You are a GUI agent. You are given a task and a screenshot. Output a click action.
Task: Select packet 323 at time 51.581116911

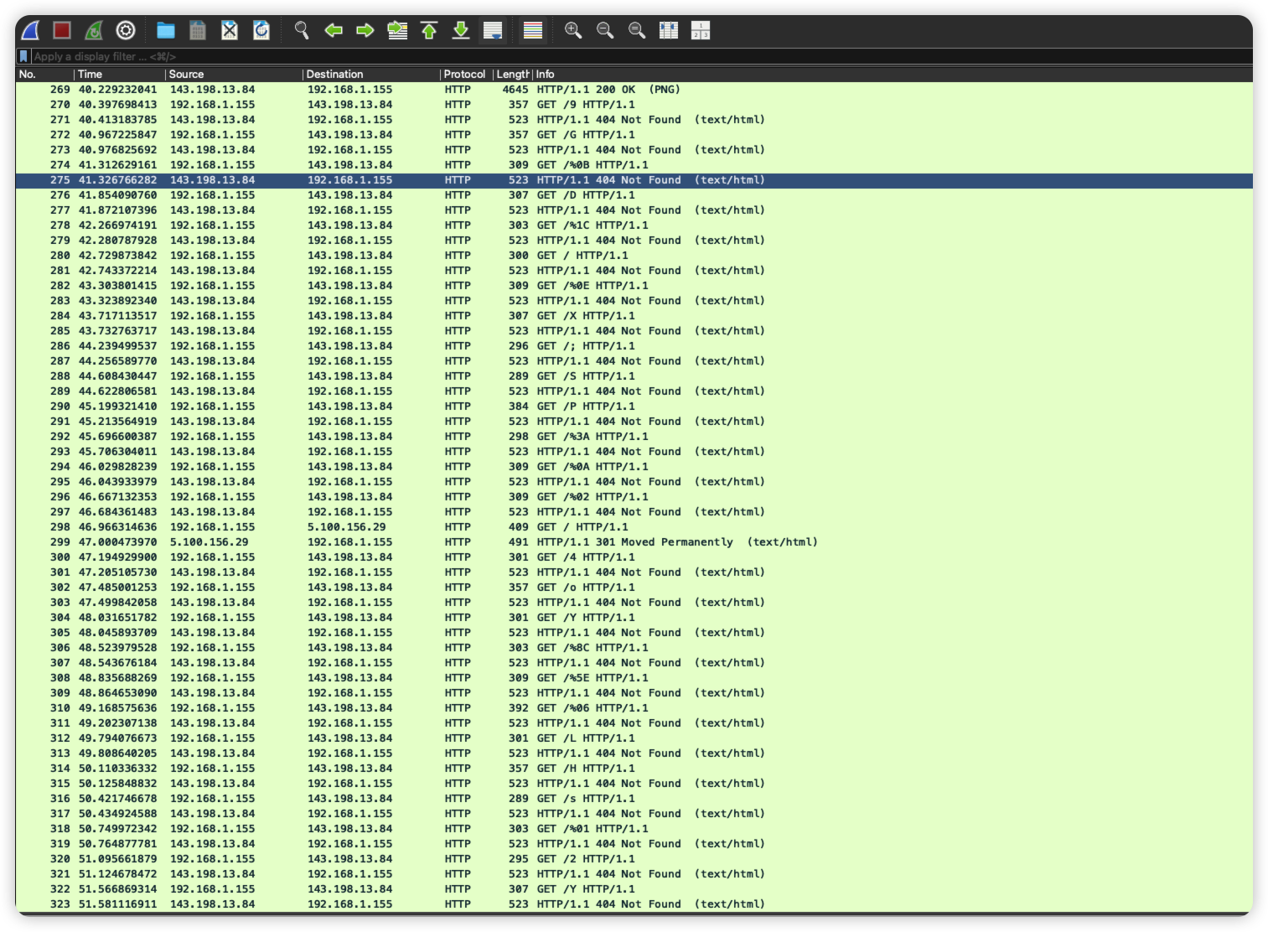[634, 904]
